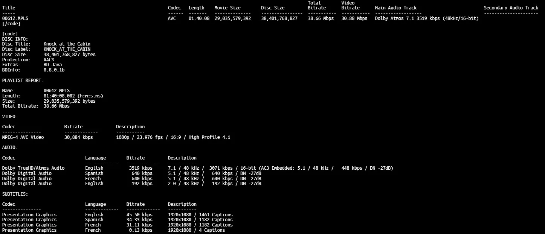Click the 1920x1080 / 4 Captions description

coord(196,230)
